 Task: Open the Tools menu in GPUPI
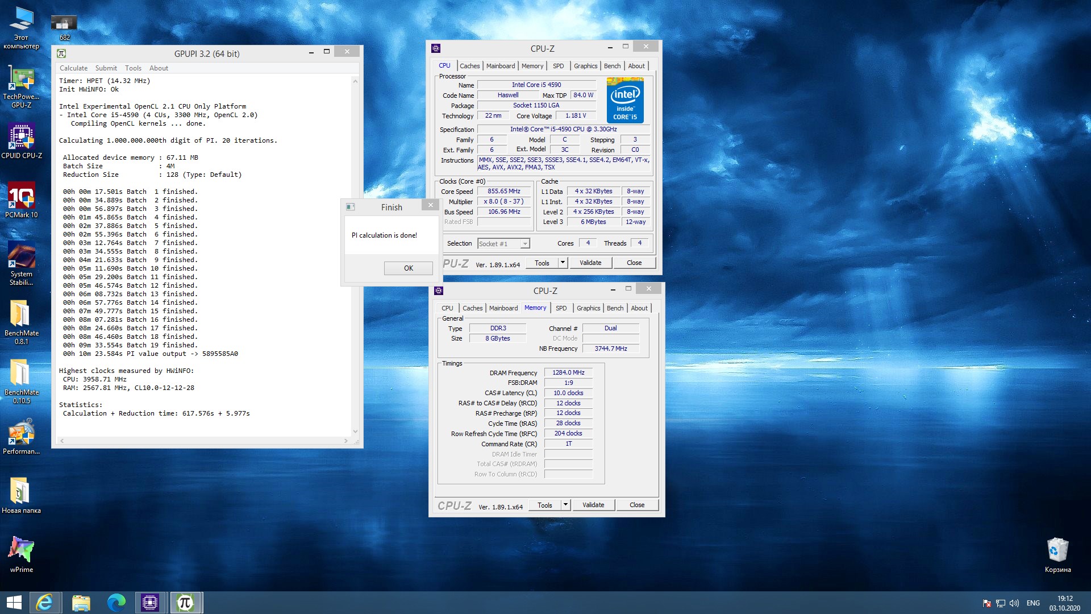point(133,68)
